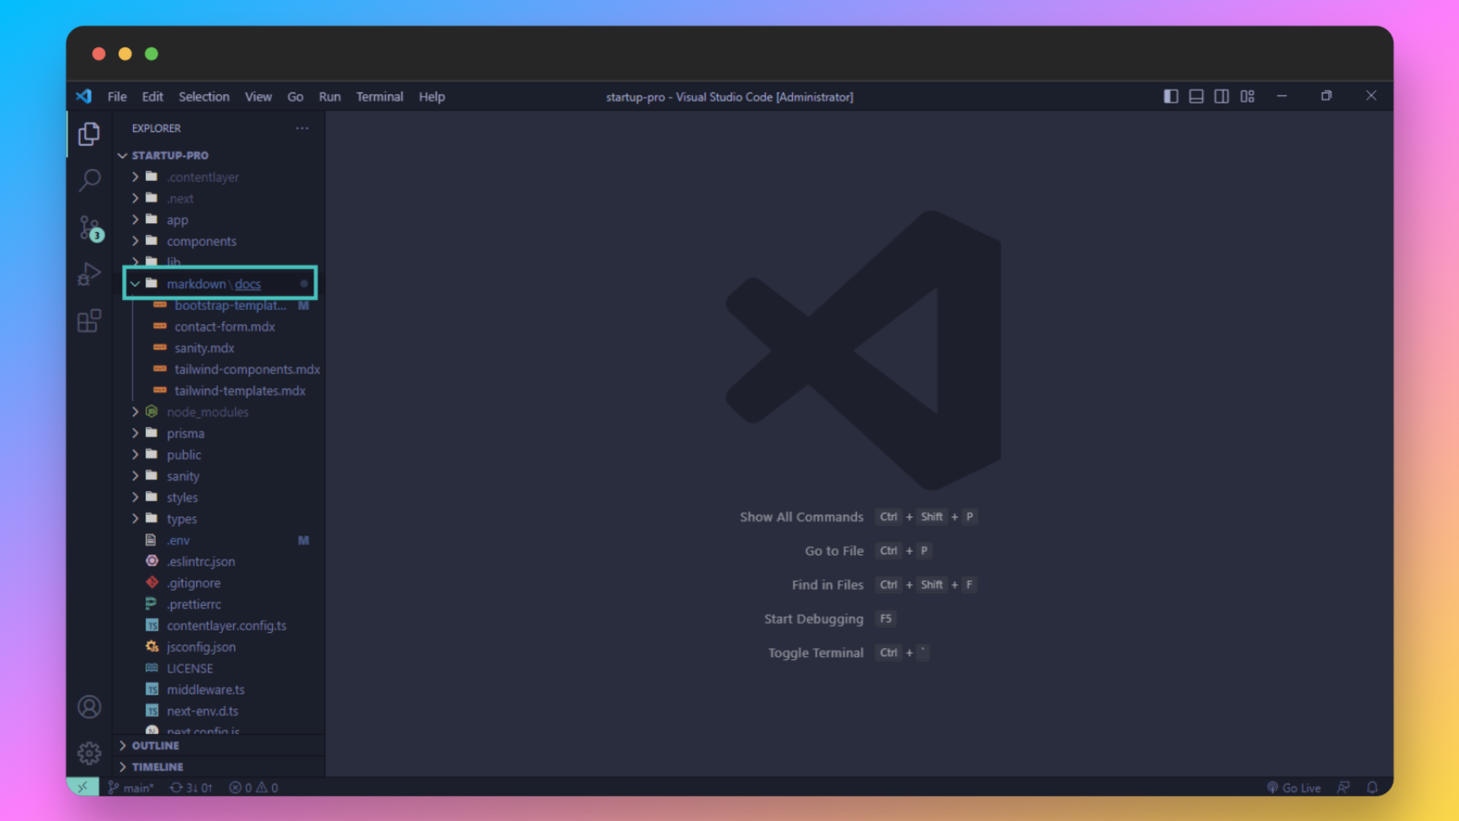The width and height of the screenshot is (1459, 821).
Task: Open bootstrap-templat... mdx file
Action: (x=219, y=306)
